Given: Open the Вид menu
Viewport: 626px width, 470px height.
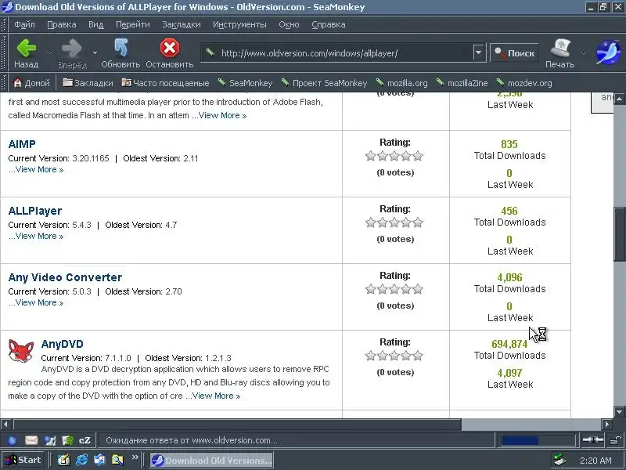Looking at the screenshot, I should (95, 24).
